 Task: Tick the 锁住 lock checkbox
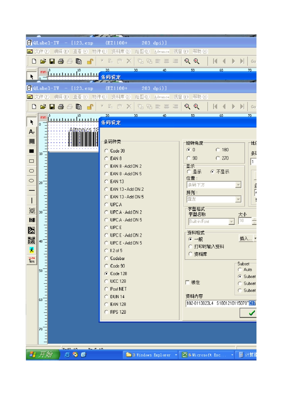(187, 282)
